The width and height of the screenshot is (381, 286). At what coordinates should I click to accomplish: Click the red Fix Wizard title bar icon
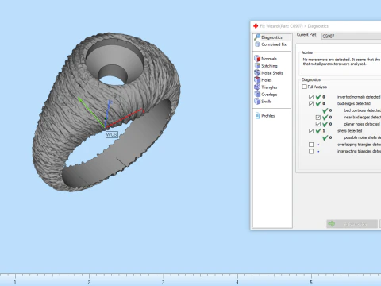[x=256, y=26]
